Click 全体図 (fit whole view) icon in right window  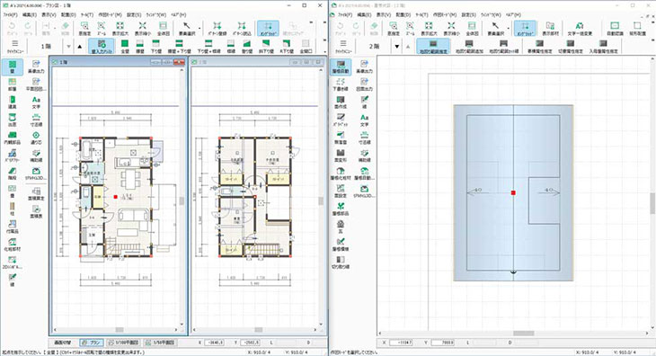[x=472, y=29]
